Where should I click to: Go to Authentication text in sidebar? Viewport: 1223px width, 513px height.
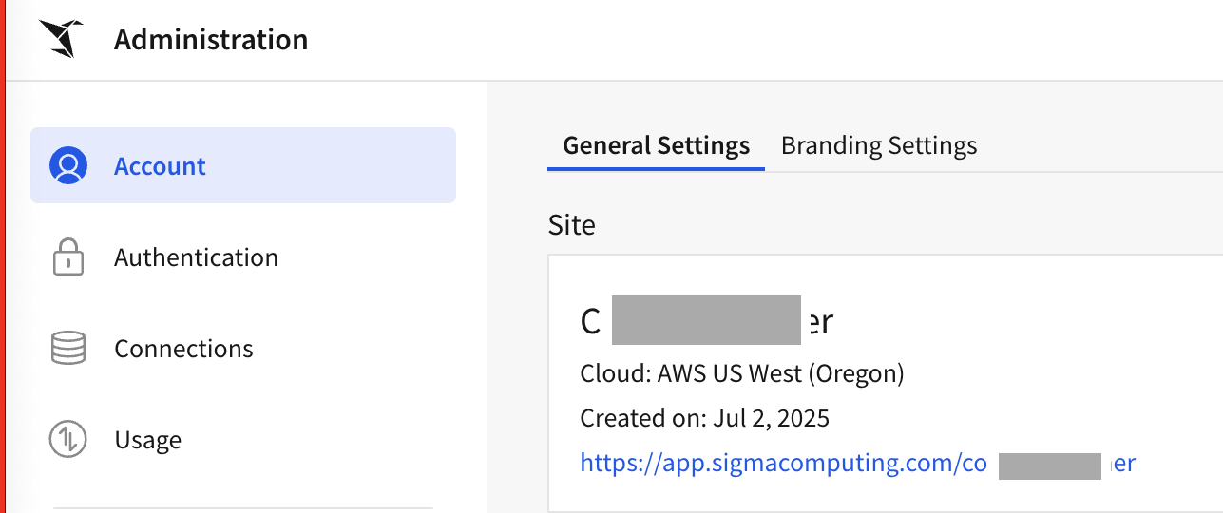coord(196,257)
